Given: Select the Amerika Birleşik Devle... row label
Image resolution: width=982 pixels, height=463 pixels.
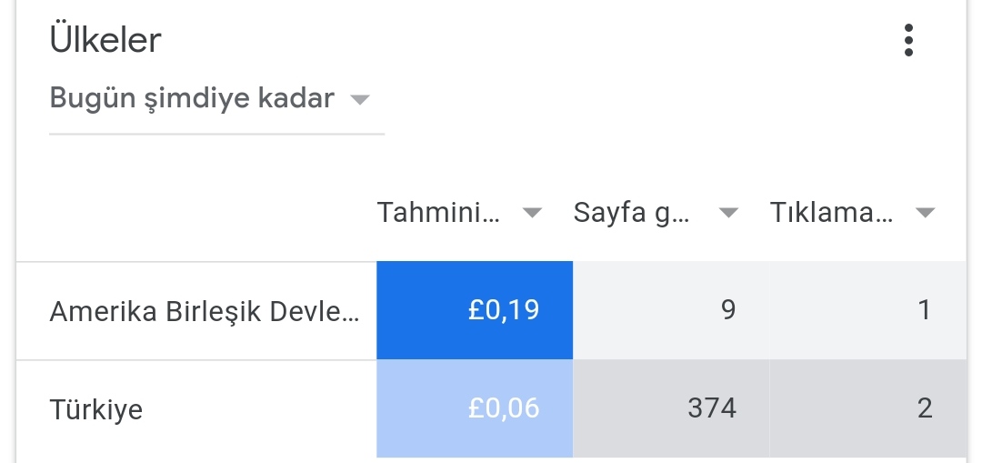Looking at the screenshot, I should click(x=205, y=311).
